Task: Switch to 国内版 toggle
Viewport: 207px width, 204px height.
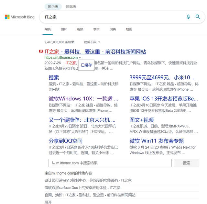Action: 53,6
